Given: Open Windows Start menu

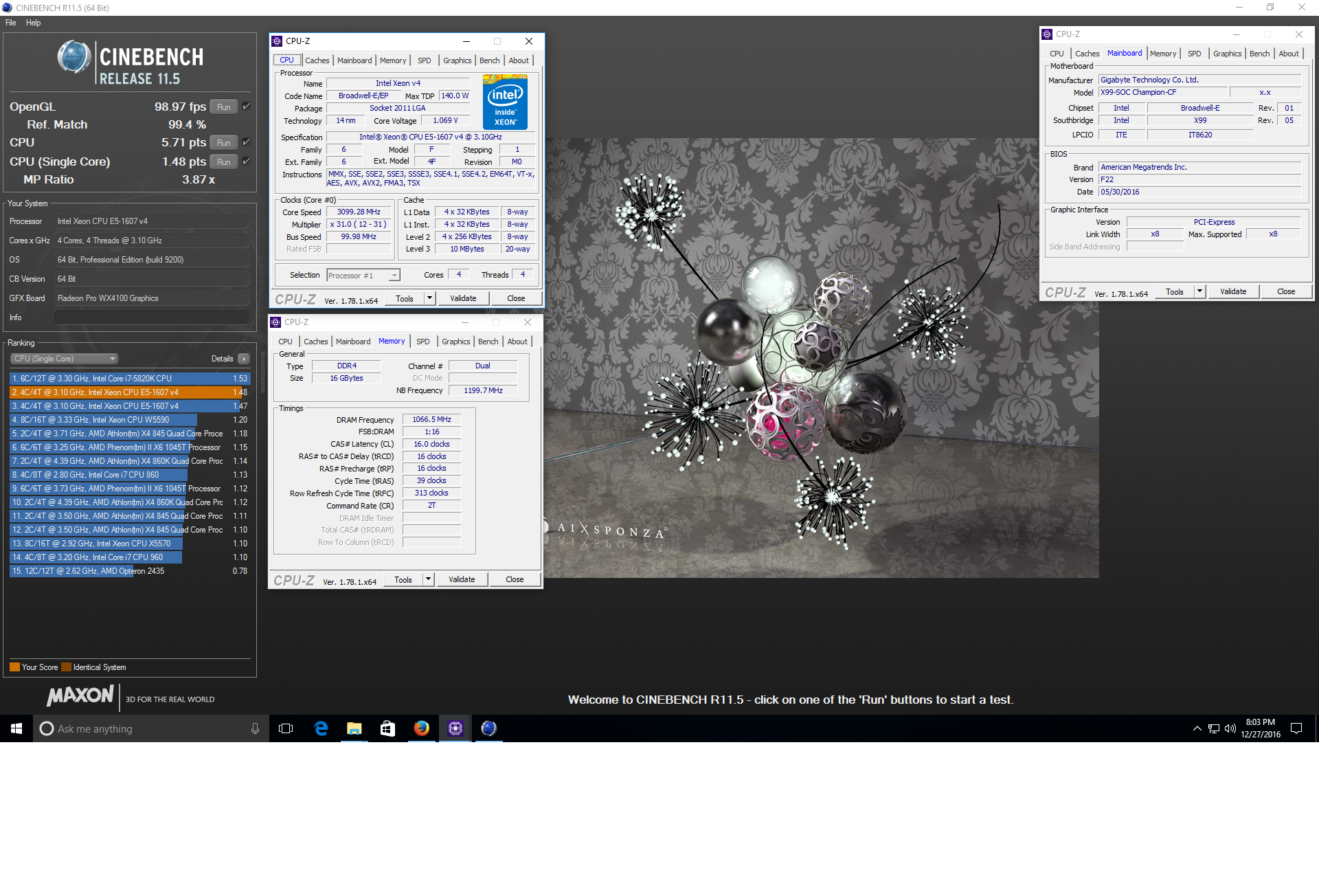Looking at the screenshot, I should pyautogui.click(x=16, y=728).
